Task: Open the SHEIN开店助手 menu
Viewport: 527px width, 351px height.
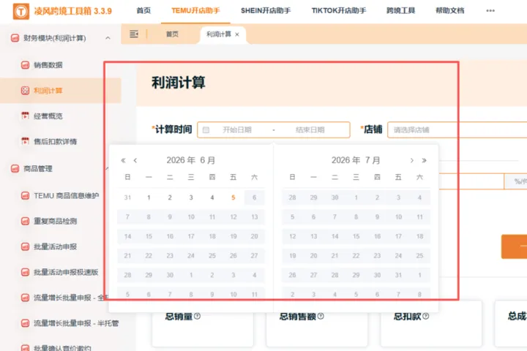Action: pos(266,11)
